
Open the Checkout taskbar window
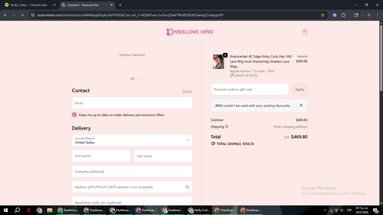(225, 210)
